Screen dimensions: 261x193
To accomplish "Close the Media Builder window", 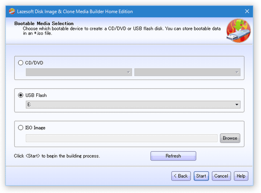I will click(x=247, y=12).
